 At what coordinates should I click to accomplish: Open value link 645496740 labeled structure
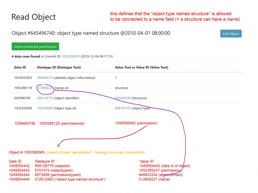coord(123,98)
